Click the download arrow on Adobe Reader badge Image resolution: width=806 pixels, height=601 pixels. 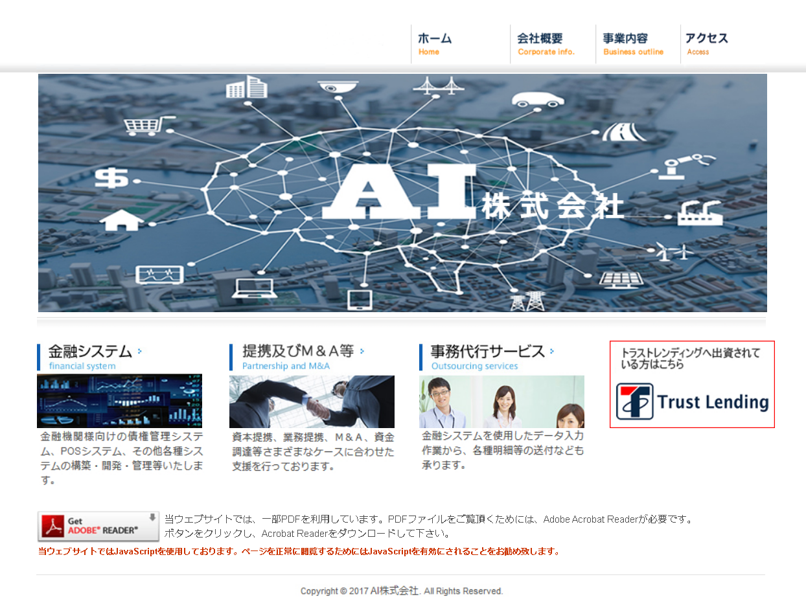point(152,517)
